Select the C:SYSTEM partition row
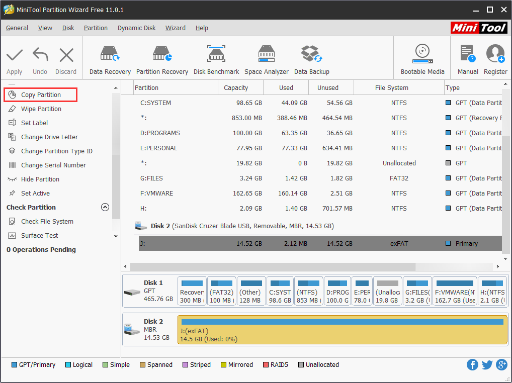This screenshot has width=512, height=383. pos(320,103)
